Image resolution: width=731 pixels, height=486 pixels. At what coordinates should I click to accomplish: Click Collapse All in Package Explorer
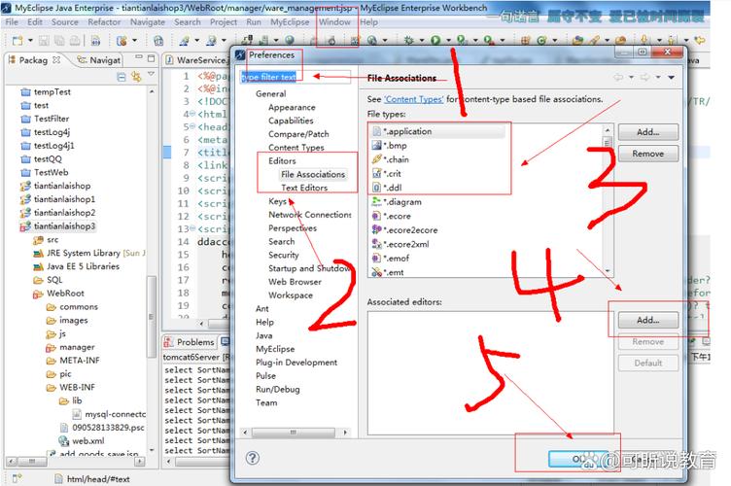point(122,77)
